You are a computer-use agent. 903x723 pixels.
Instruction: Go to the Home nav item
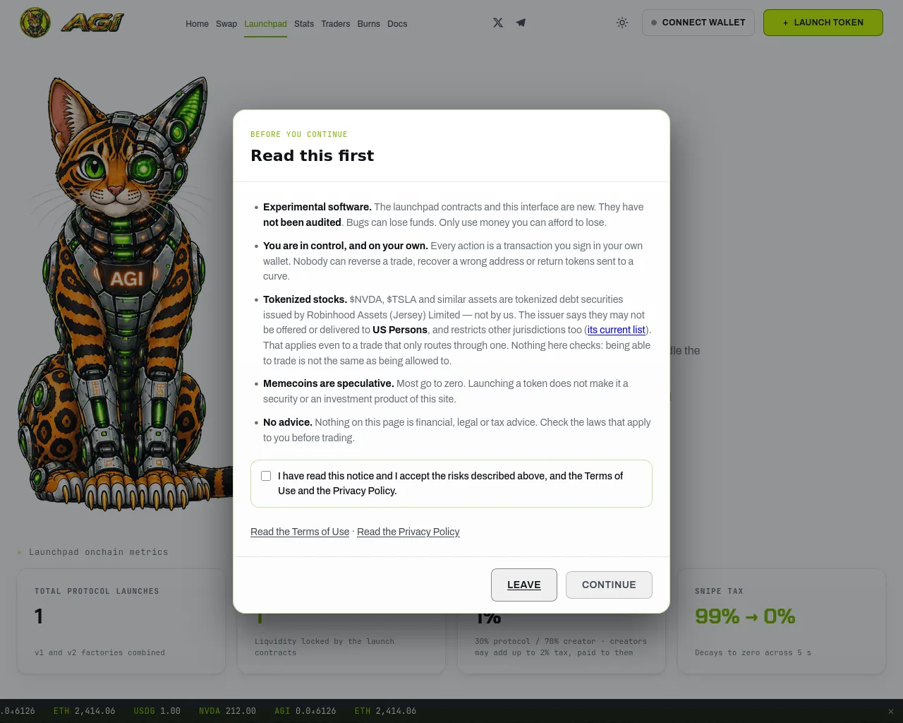(197, 24)
